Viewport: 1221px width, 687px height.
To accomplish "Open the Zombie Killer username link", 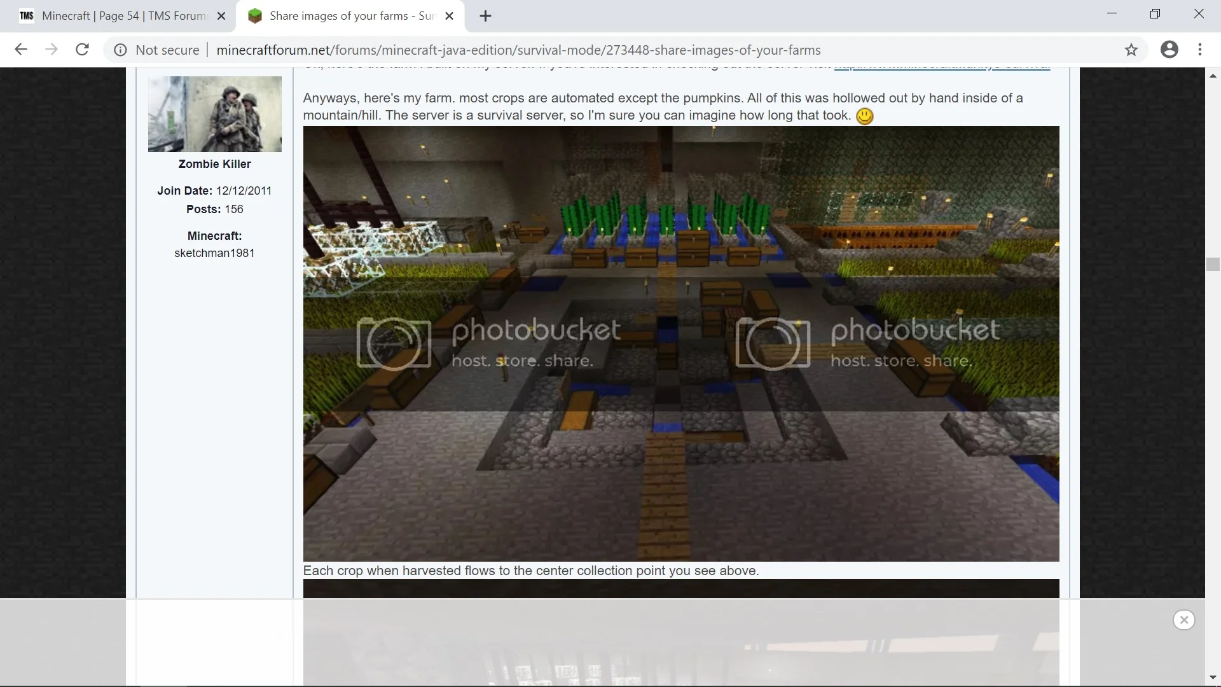I will point(214,164).
